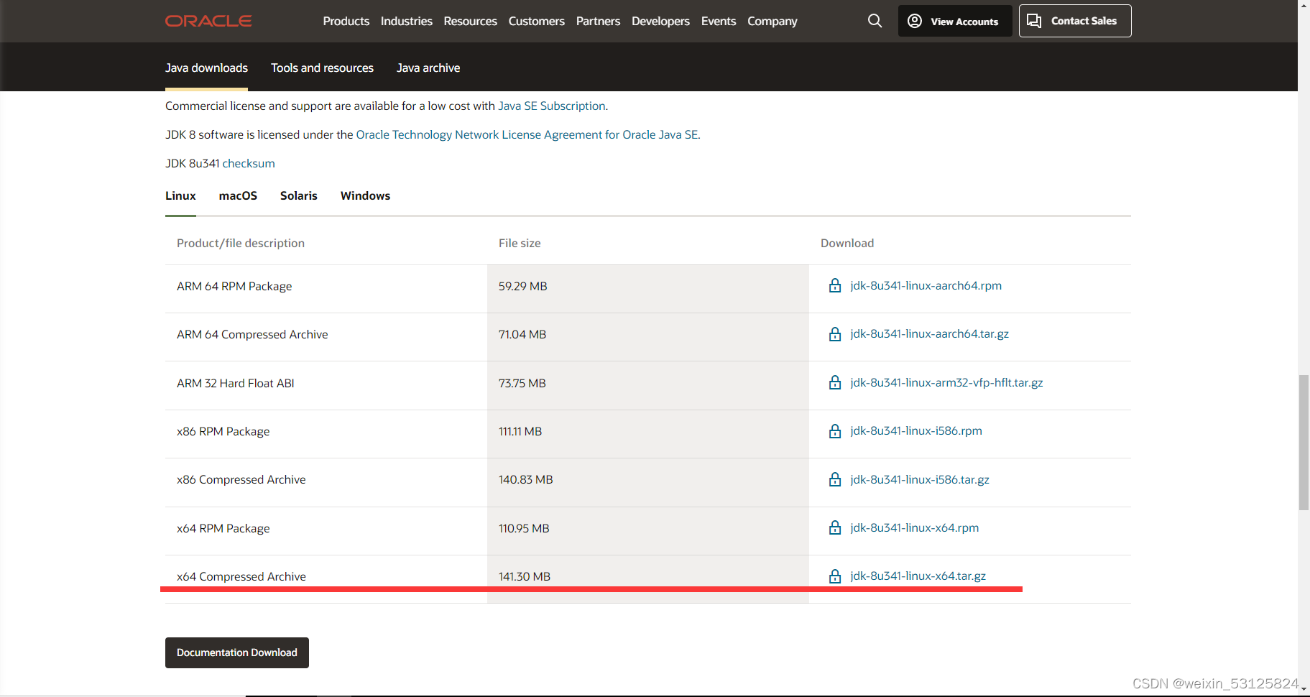This screenshot has width=1310, height=697.
Task: Switch to the Linux OS tab
Action: click(x=180, y=195)
